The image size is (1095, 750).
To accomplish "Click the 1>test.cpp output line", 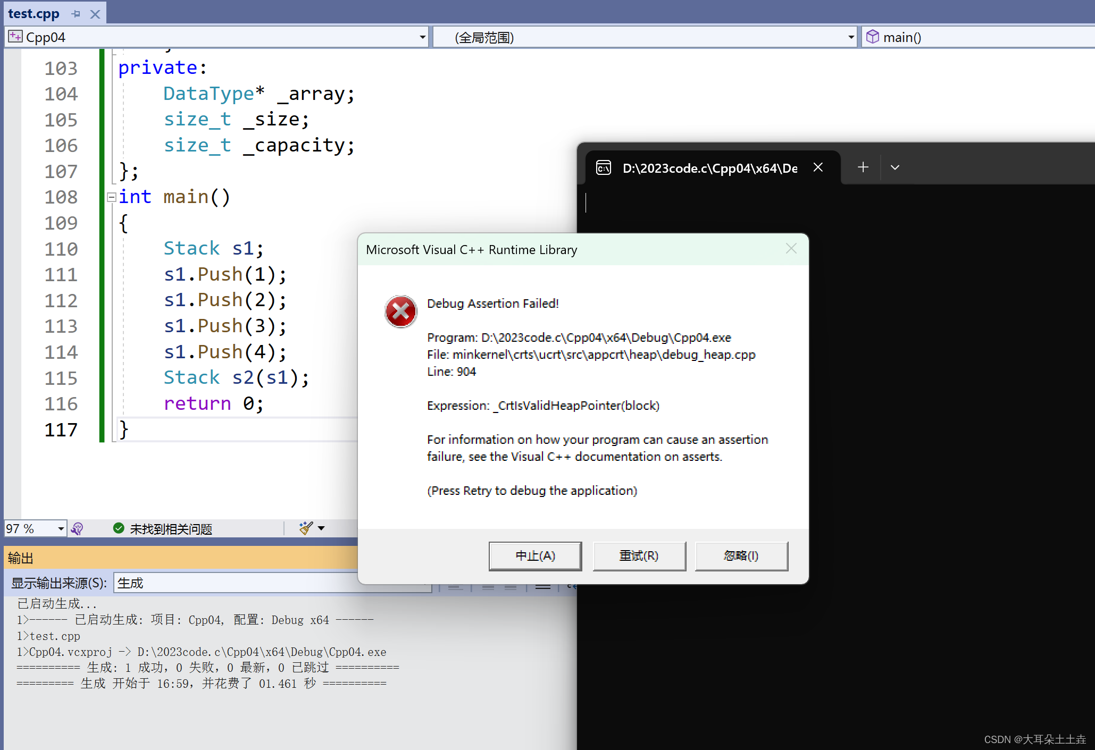I will coord(48,636).
